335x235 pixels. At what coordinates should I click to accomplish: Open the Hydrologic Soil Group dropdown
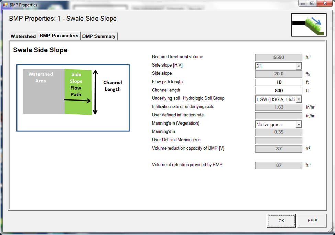click(x=299, y=99)
